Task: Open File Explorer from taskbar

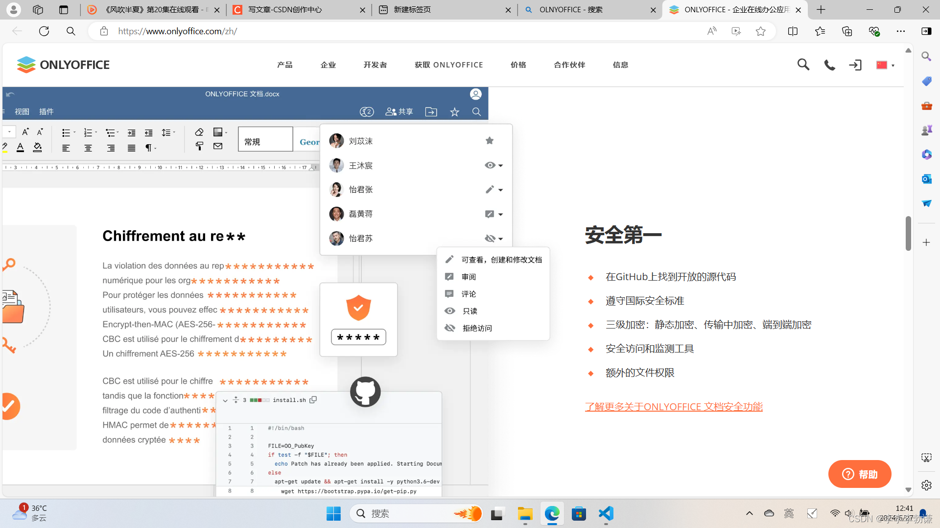Action: [525, 513]
